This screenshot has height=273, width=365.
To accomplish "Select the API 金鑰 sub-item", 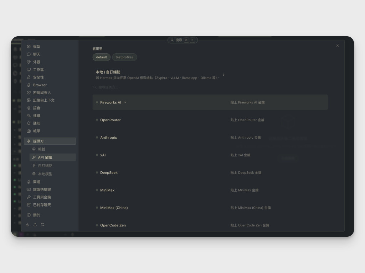I will tap(53, 157).
